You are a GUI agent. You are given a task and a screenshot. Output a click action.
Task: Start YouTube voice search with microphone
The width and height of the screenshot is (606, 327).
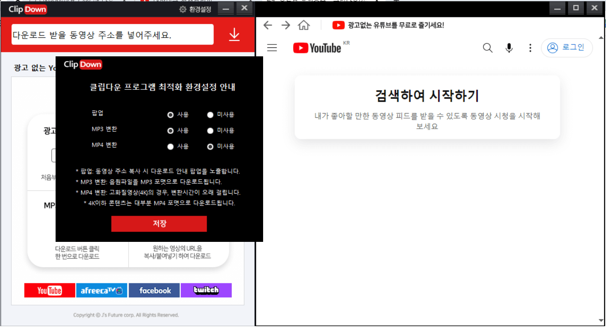pos(509,48)
